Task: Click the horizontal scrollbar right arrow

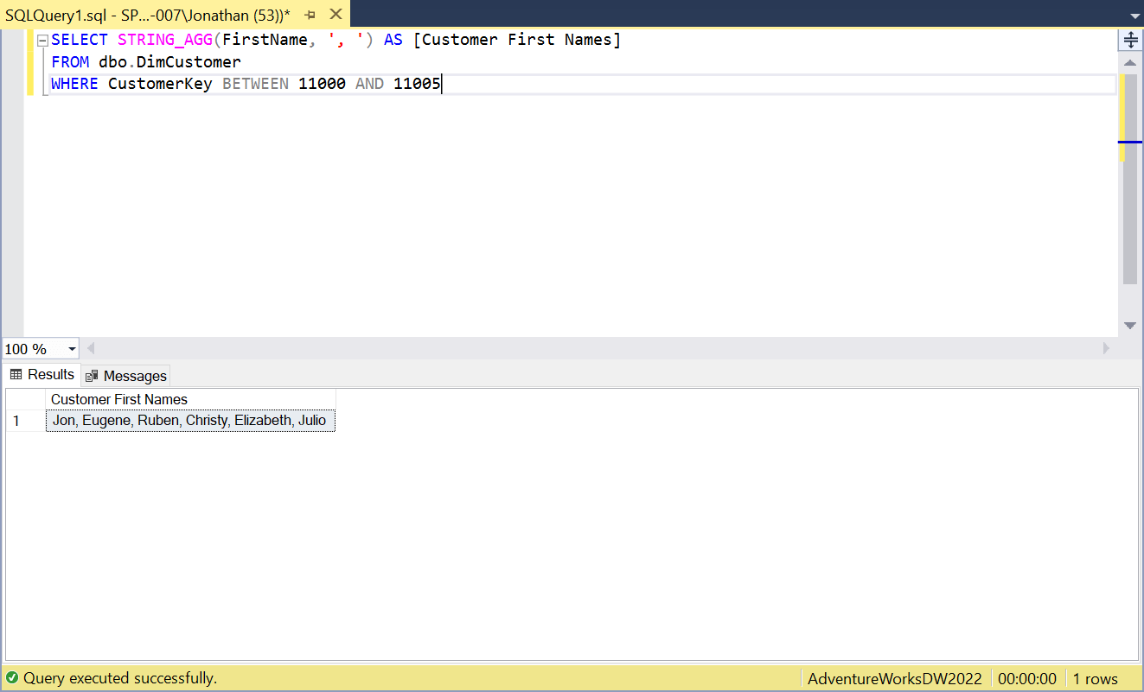Action: point(1106,348)
